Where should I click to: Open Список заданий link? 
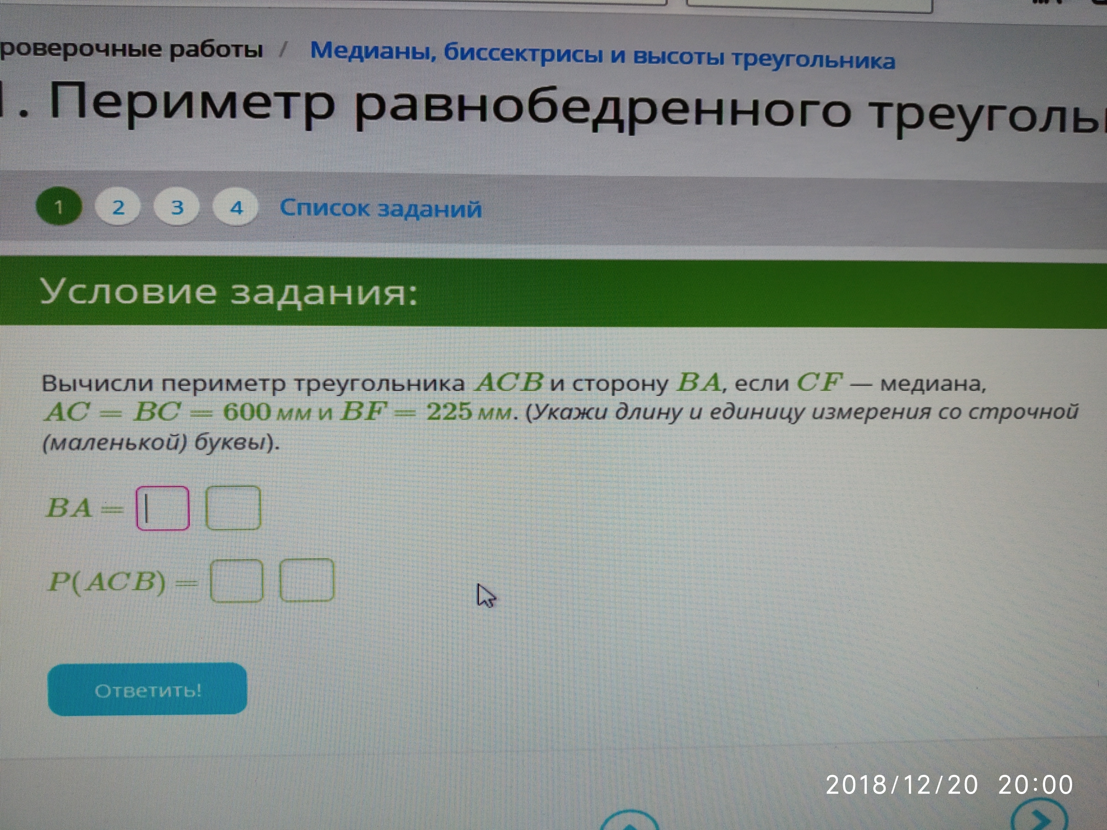tap(381, 208)
